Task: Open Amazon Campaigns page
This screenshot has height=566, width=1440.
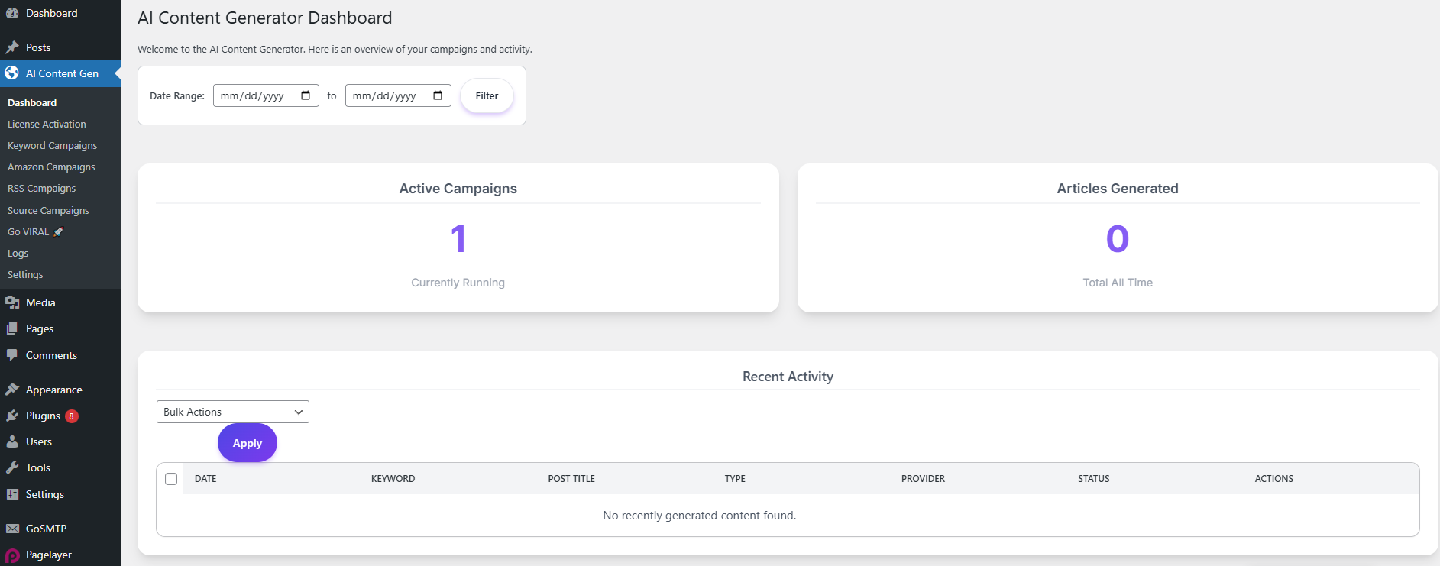Action: (x=51, y=167)
